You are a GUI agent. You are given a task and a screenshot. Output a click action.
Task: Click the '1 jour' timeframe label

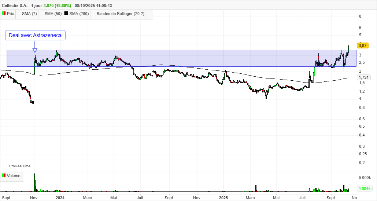[37, 6]
